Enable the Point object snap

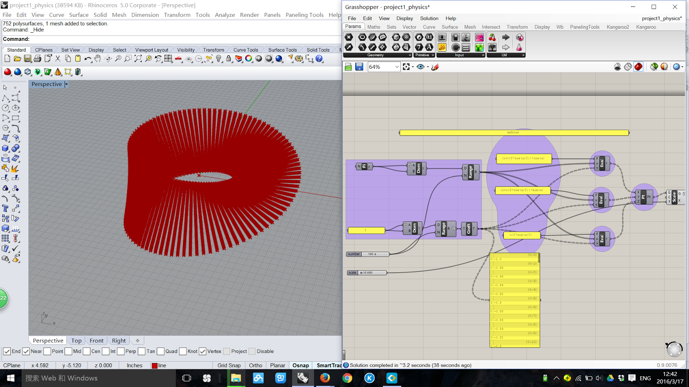(x=46, y=351)
